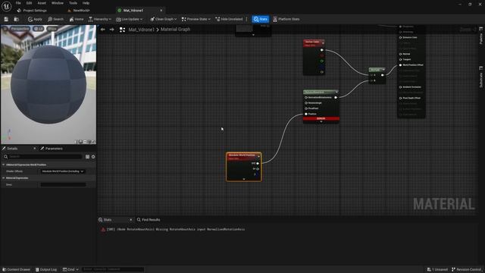Click the Mat_Vdrone1 breadcrumb
The width and height of the screenshot is (485, 273).
(x=141, y=30)
